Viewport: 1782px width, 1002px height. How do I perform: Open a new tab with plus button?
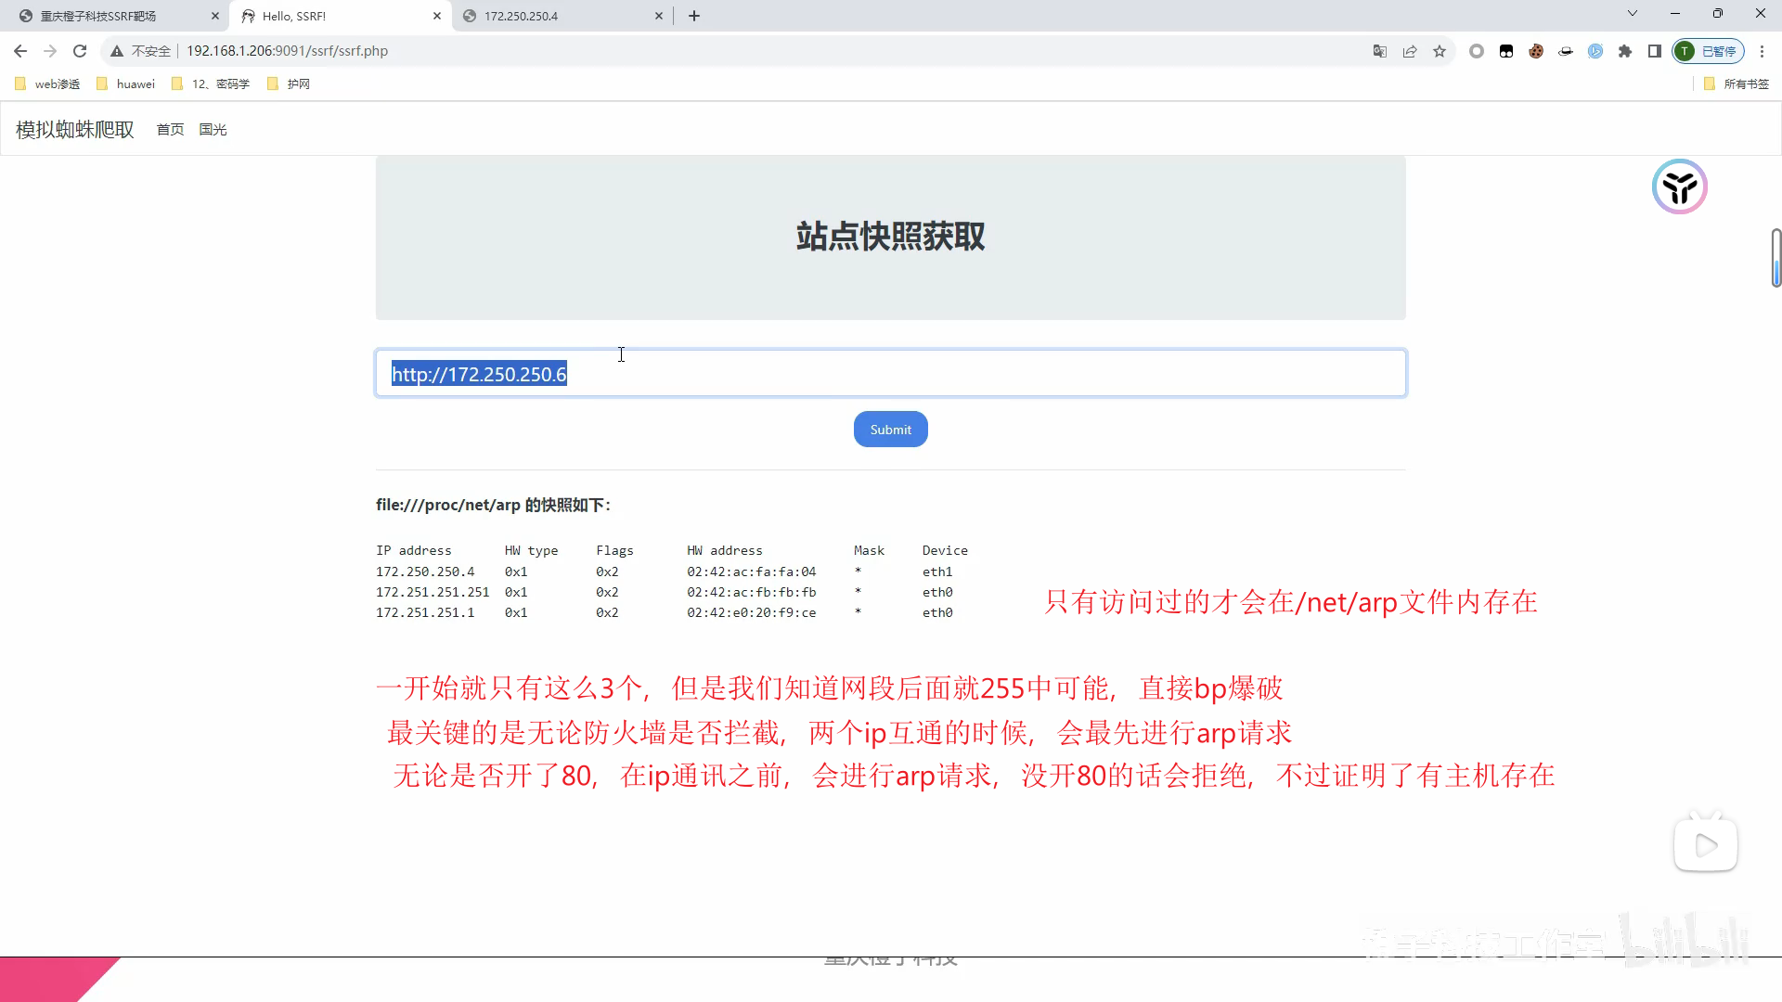694,16
